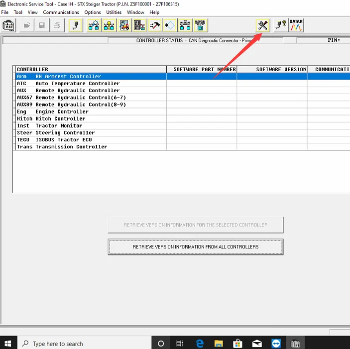Open the Window menu
Viewport: 350px width, 349px height.
coord(135,12)
